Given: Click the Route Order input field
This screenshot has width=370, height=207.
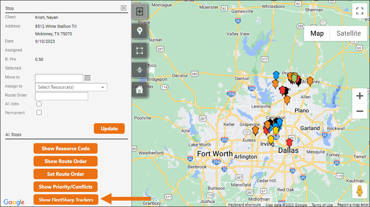Looking at the screenshot, I should pos(61,96).
